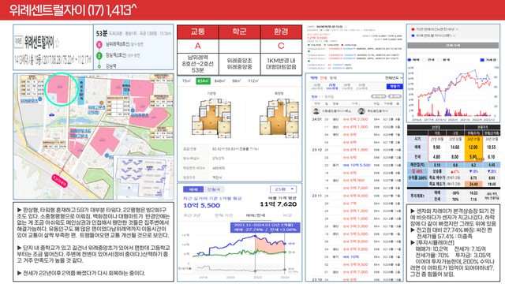This screenshot has width=505, height=284.
Task: Click the blue chart tooltip 2021.11~2024.01
Action: tap(265, 227)
